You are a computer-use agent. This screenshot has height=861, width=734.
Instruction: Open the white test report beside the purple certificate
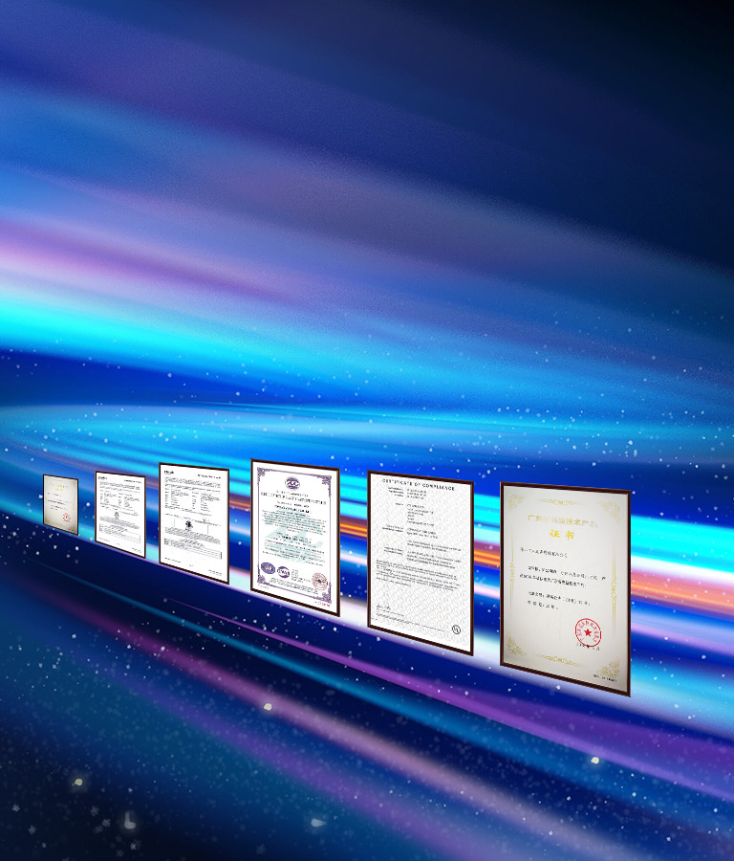(x=194, y=522)
